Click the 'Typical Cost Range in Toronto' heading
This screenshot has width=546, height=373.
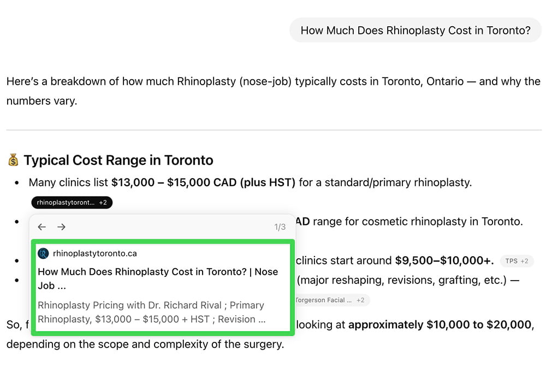pyautogui.click(x=118, y=160)
